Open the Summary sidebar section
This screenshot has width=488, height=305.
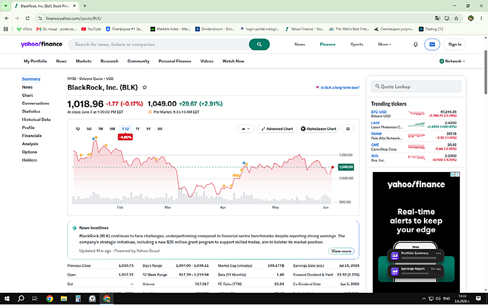click(x=31, y=79)
